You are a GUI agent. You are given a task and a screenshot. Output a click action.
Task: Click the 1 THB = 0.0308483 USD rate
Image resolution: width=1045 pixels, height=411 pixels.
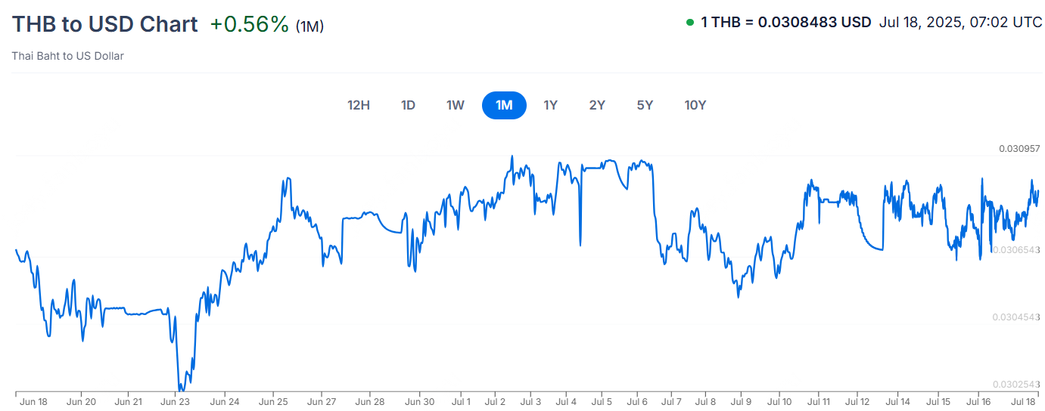click(x=785, y=23)
